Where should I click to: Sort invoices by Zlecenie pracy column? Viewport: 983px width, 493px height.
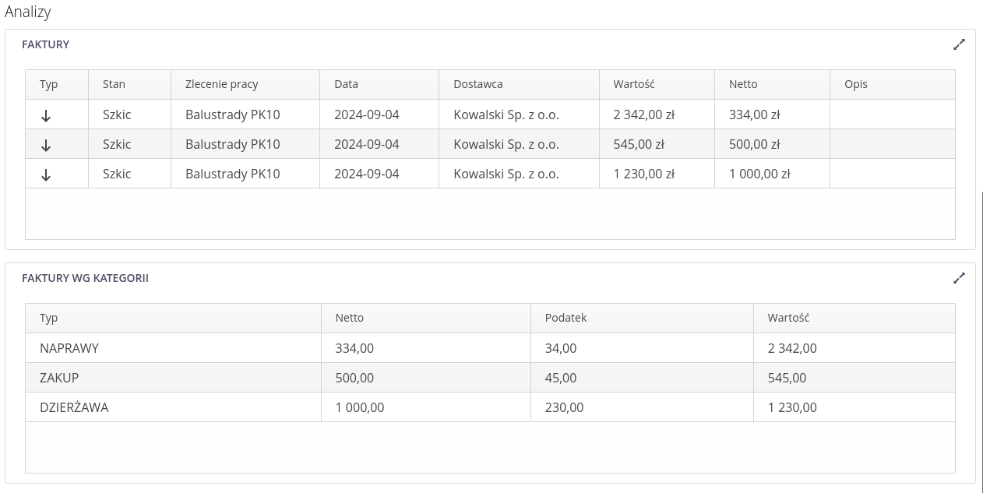point(221,84)
